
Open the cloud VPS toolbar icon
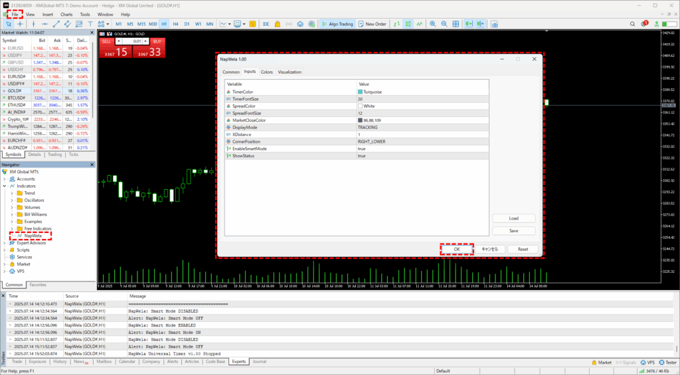[x=300, y=25]
